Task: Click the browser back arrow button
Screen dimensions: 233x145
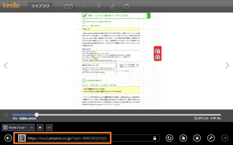Action: click(8, 138)
